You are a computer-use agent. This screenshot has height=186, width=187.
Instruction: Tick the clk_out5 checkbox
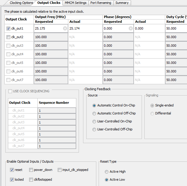[x=8, y=63]
